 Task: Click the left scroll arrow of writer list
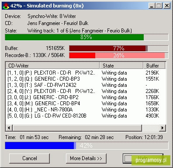tap(9, 128)
